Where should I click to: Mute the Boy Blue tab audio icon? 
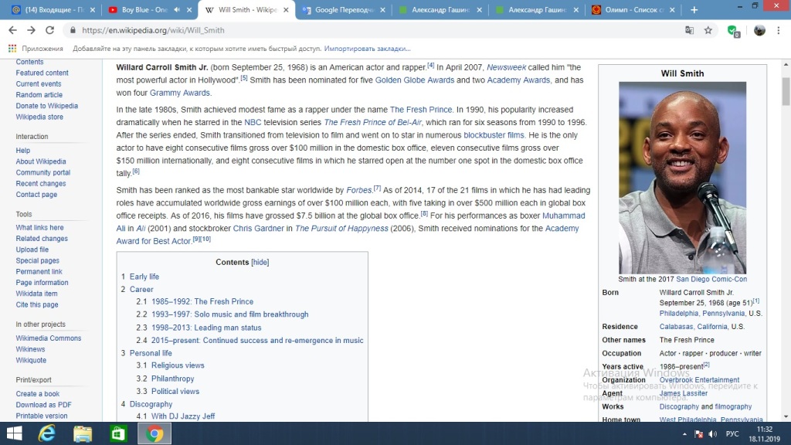pyautogui.click(x=177, y=9)
